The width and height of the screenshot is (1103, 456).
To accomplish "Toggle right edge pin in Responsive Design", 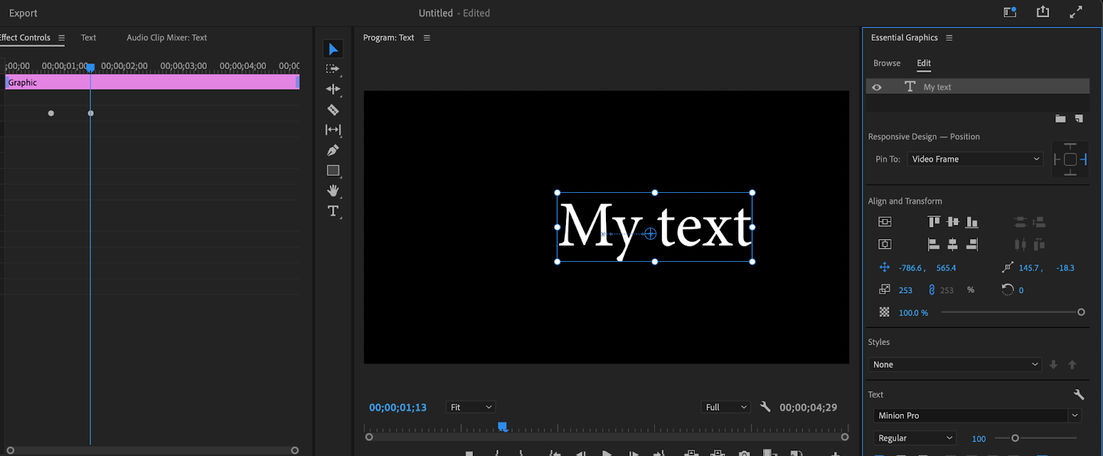I will click(1084, 159).
